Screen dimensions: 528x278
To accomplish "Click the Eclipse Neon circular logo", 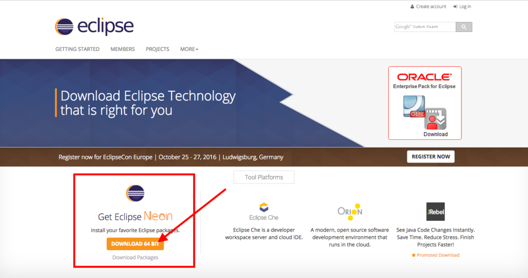I will click(136, 193).
